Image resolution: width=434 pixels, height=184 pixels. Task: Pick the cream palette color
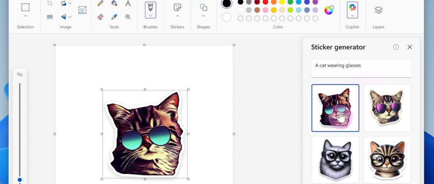[x=282, y=10]
